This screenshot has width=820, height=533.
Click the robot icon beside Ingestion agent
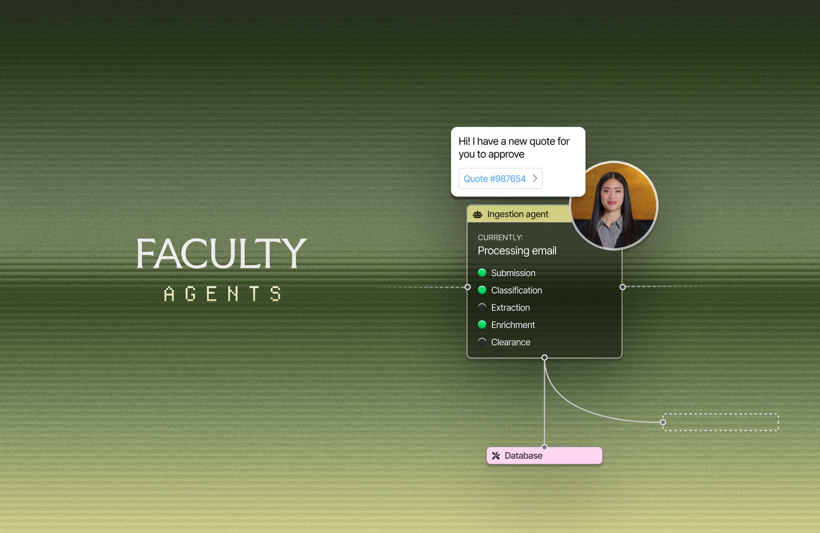click(478, 214)
